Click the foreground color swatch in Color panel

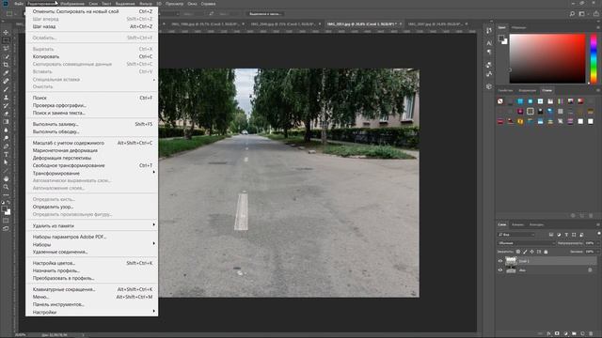(x=501, y=38)
